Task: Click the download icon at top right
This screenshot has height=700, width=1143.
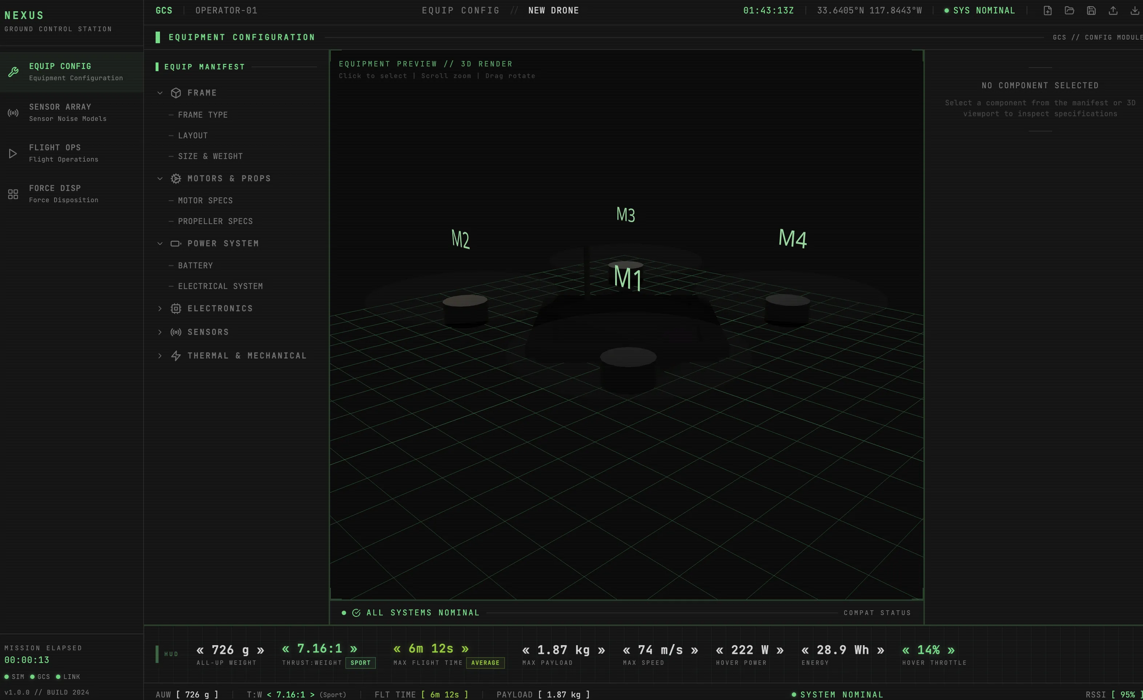Action: point(1135,10)
